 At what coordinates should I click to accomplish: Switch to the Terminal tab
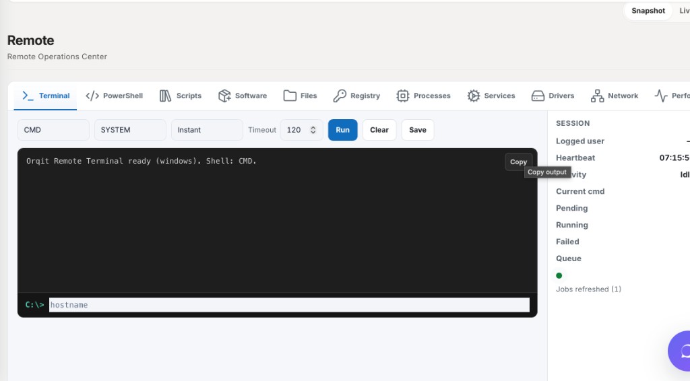[45, 96]
